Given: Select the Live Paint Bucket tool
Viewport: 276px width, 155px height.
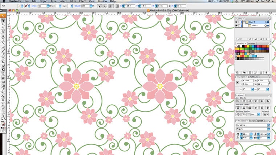Looking at the screenshot, I should [3, 96].
